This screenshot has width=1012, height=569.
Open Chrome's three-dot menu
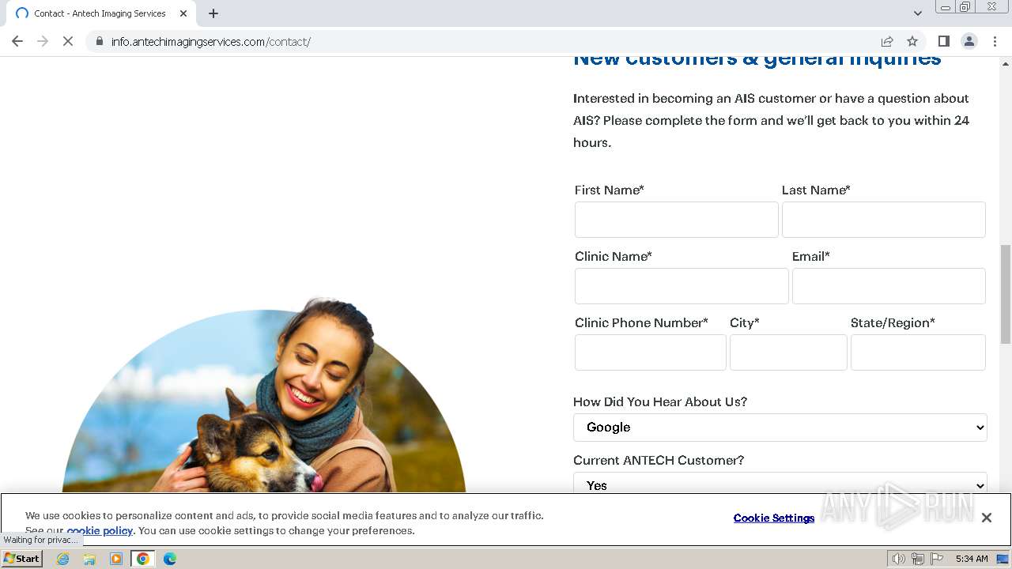995,41
